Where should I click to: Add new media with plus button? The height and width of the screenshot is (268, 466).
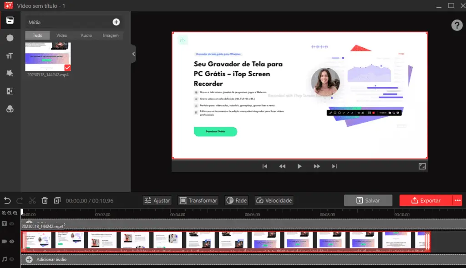(x=116, y=22)
